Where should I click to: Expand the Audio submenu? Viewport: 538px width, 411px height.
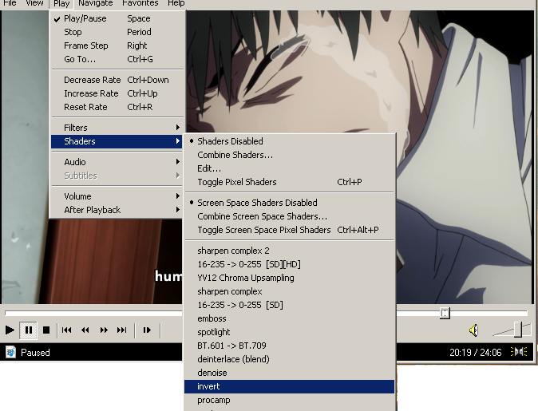75,162
